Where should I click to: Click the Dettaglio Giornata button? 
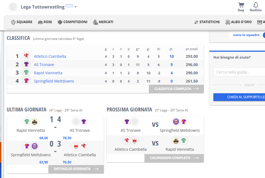[x=76, y=169]
